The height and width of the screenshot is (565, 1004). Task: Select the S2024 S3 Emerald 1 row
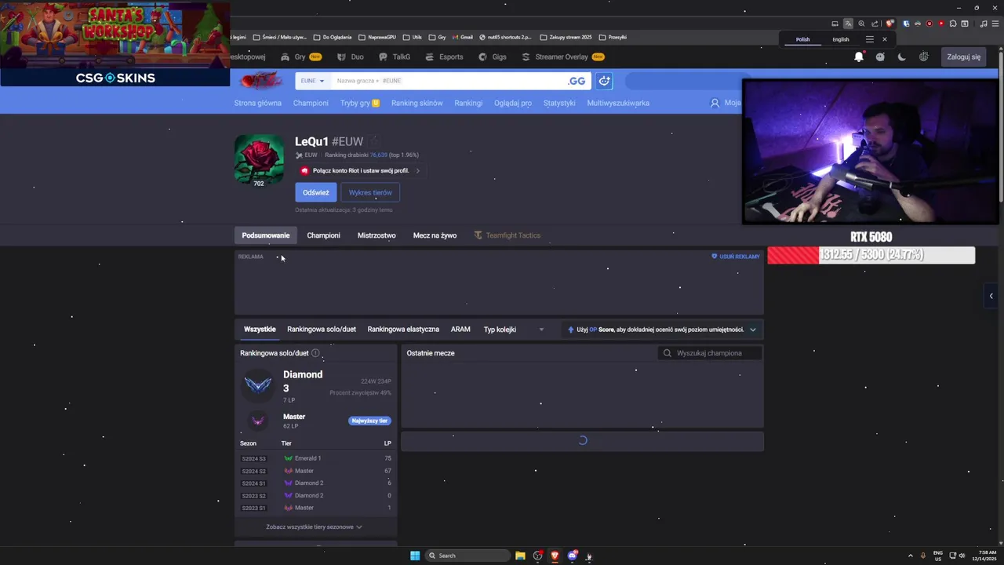(315, 458)
